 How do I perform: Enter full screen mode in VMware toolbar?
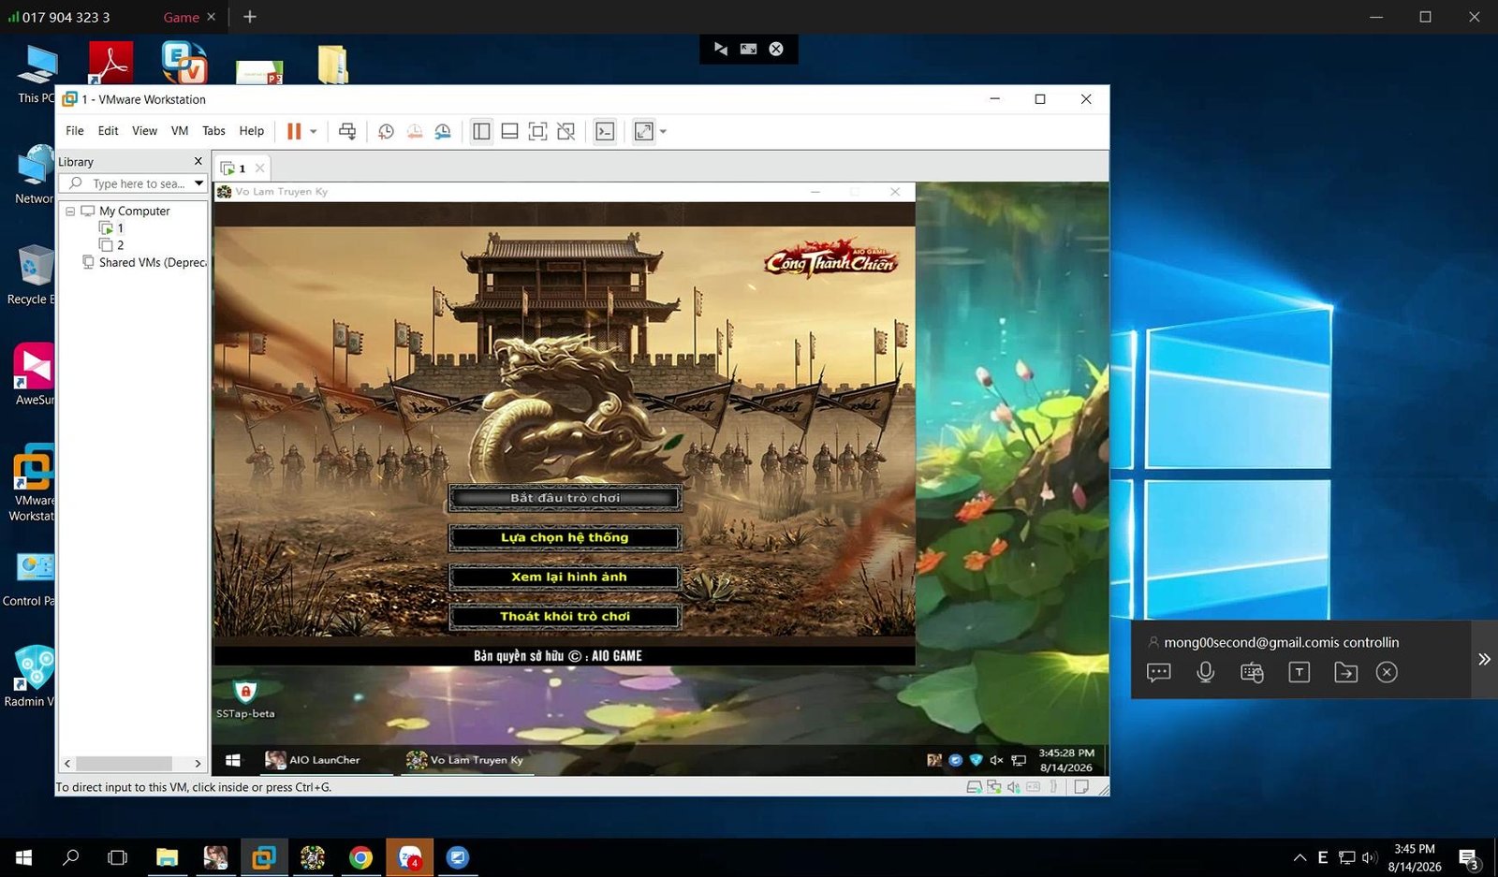537,132
